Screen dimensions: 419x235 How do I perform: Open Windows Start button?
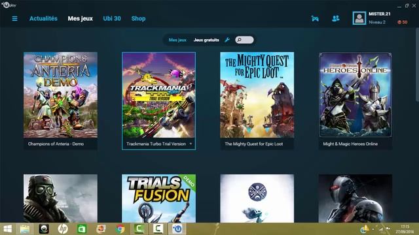tap(7, 229)
